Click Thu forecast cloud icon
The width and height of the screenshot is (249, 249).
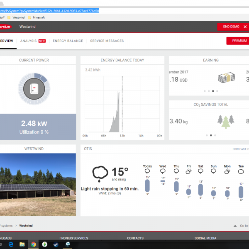176,171
